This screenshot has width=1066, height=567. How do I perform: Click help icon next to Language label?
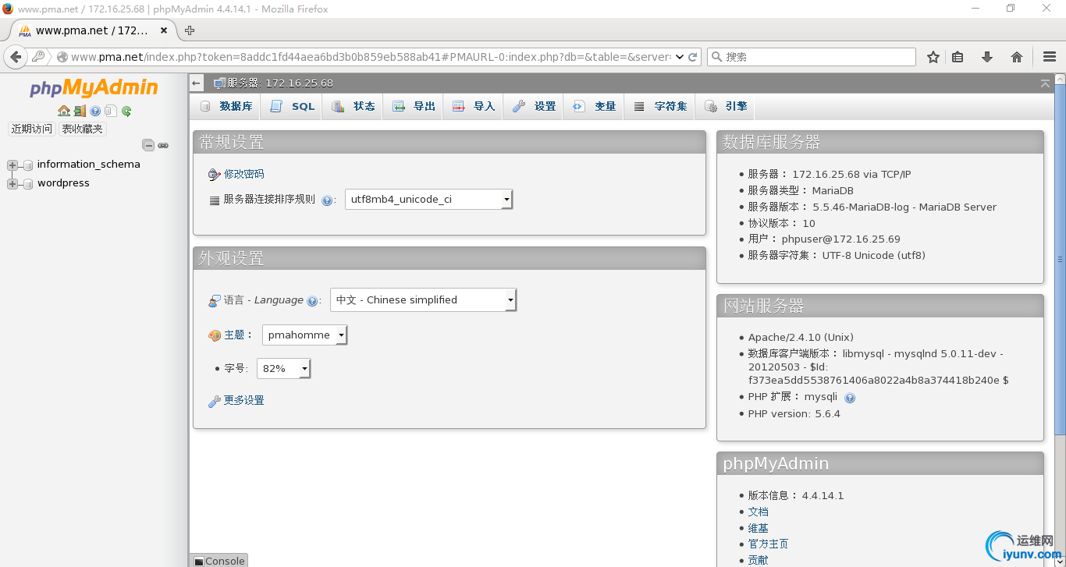[x=312, y=301]
